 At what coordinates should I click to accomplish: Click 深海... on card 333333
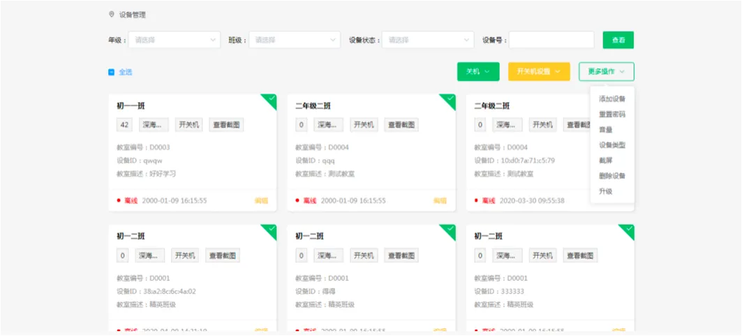(507, 256)
